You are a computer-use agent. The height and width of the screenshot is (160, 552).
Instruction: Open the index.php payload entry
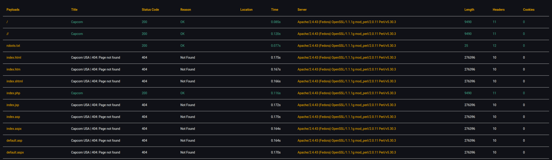pos(13,93)
